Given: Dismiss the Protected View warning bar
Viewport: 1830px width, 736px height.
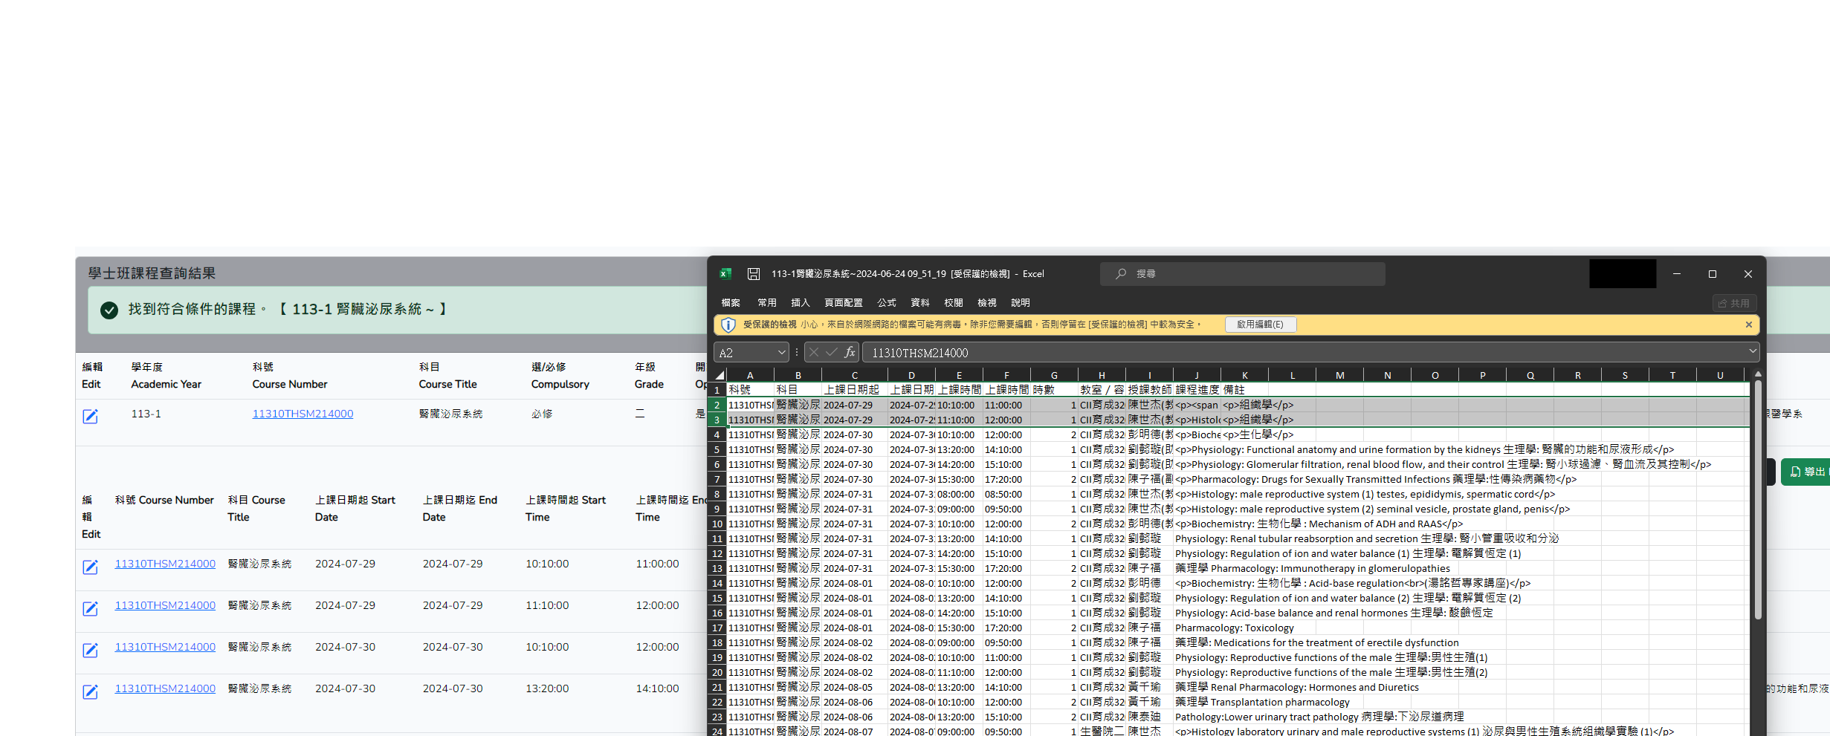Looking at the screenshot, I should 1748,325.
